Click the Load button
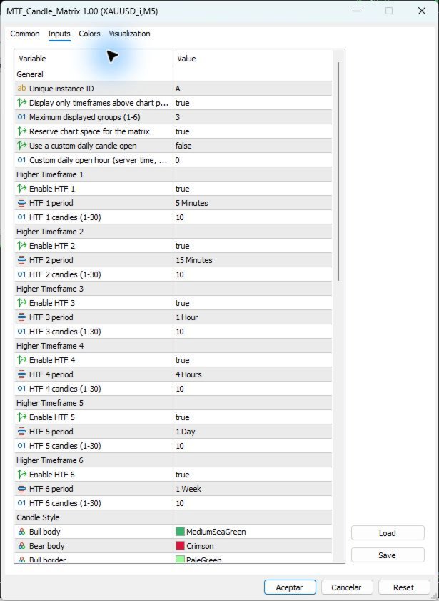The image size is (439, 601). (388, 533)
